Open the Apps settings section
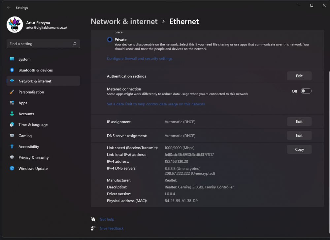This screenshot has width=330, height=240. 43,103
